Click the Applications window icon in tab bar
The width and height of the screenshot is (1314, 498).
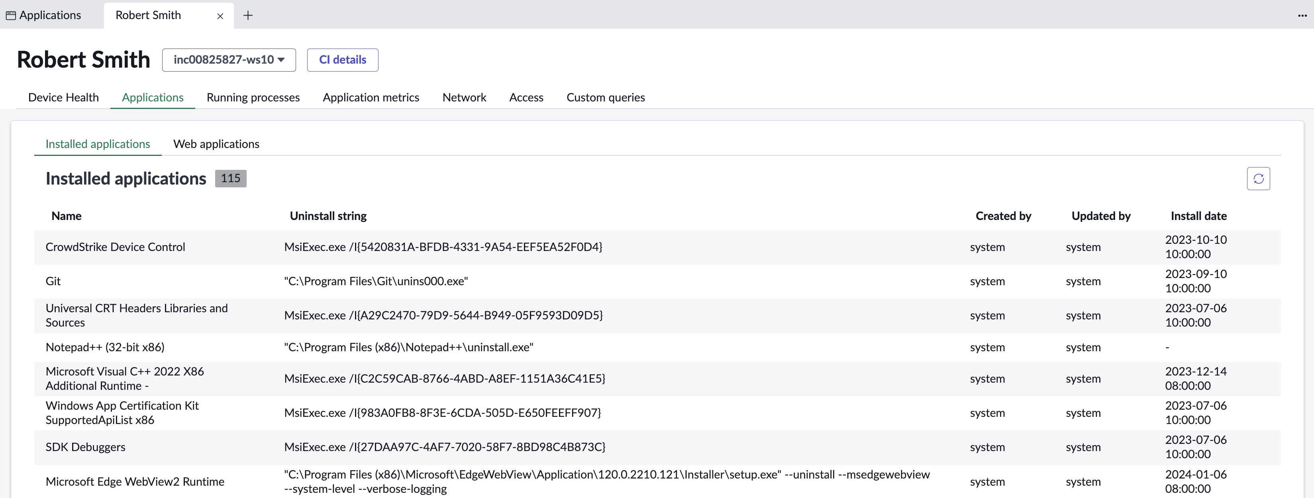[11, 16]
